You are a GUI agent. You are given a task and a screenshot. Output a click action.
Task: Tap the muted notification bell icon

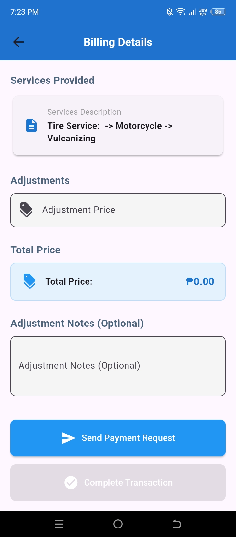(x=169, y=12)
